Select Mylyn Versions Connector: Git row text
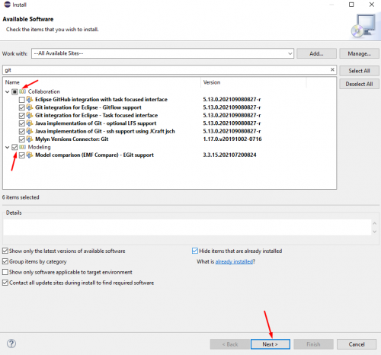 (72, 139)
